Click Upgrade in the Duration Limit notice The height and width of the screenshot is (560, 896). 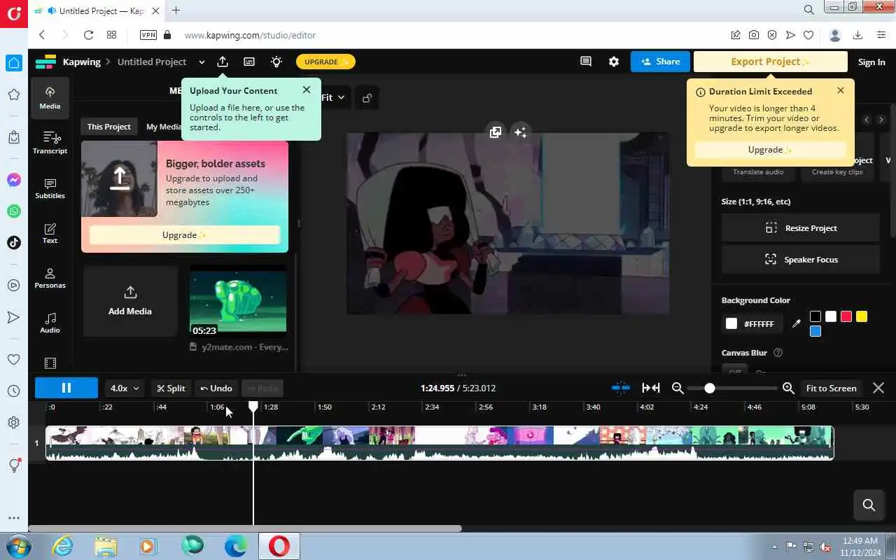[770, 150]
